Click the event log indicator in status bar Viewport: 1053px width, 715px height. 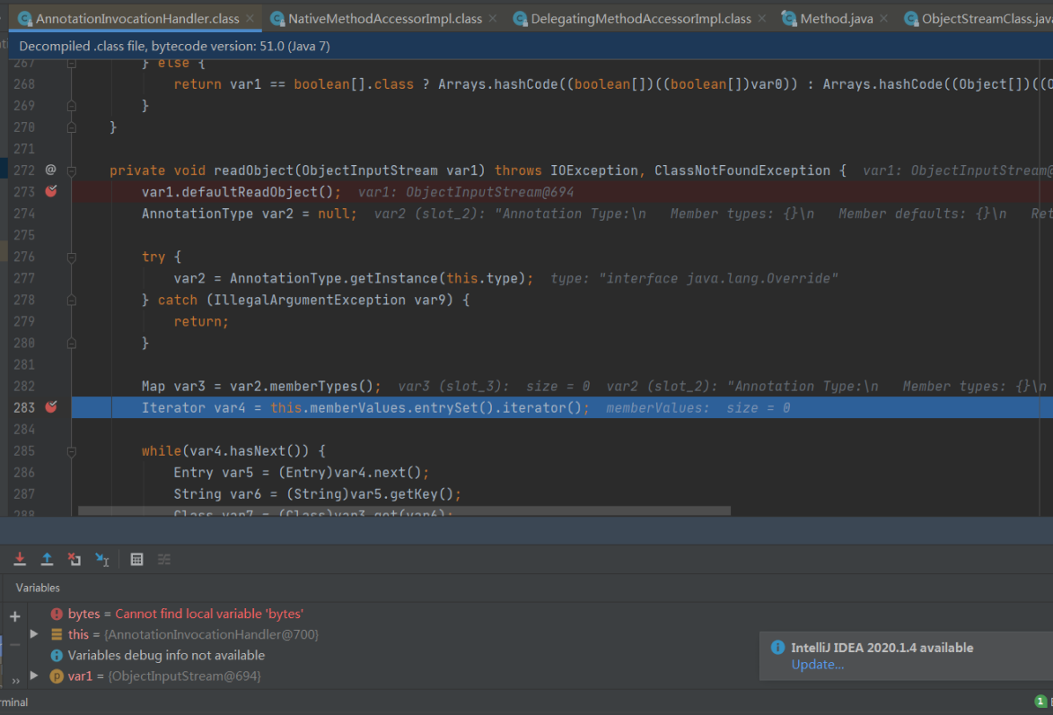pyautogui.click(x=1040, y=702)
